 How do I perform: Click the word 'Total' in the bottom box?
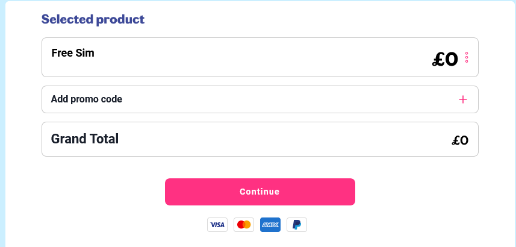pos(102,139)
